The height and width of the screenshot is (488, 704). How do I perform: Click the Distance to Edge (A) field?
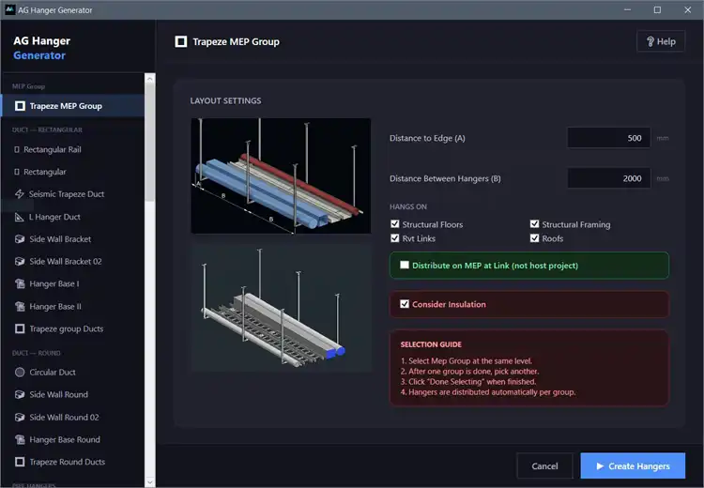click(x=609, y=138)
